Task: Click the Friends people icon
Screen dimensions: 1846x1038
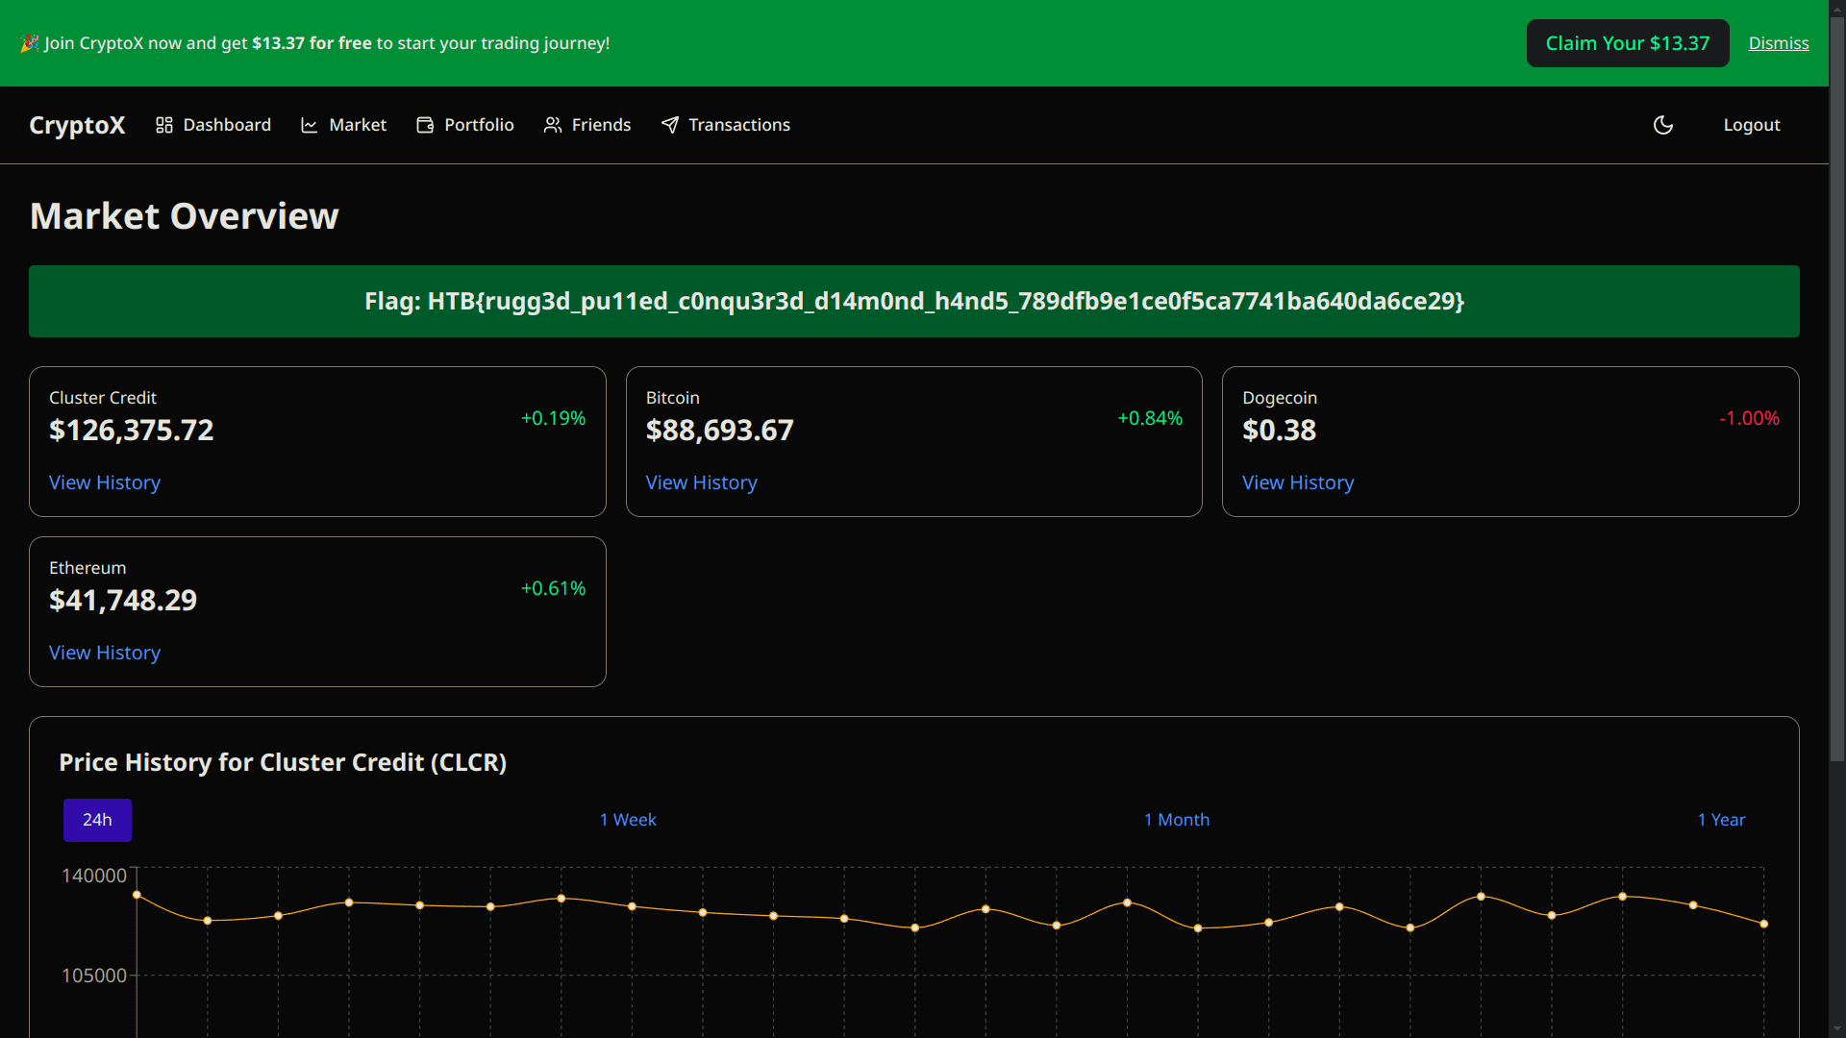Action: pyautogui.click(x=553, y=125)
